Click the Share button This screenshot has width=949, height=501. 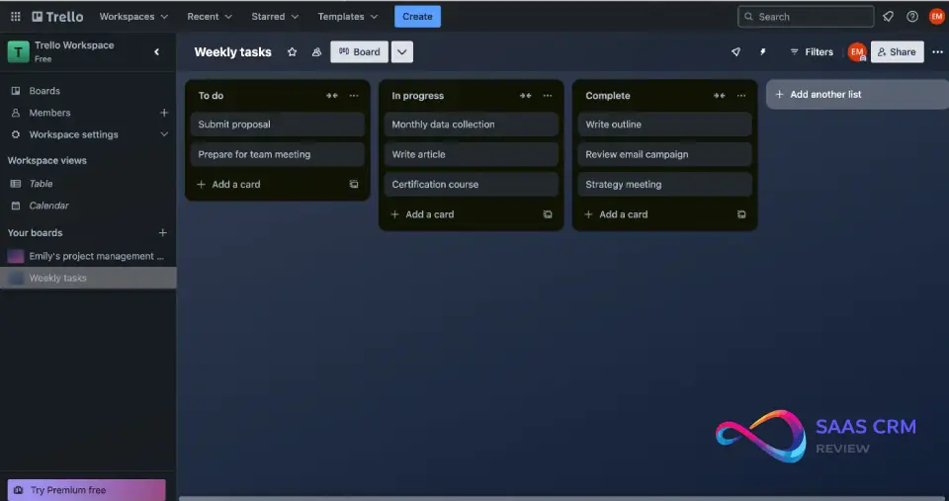(897, 52)
